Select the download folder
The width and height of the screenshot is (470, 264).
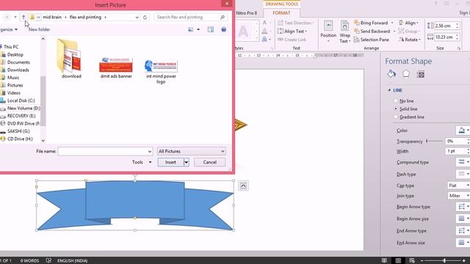71,59
